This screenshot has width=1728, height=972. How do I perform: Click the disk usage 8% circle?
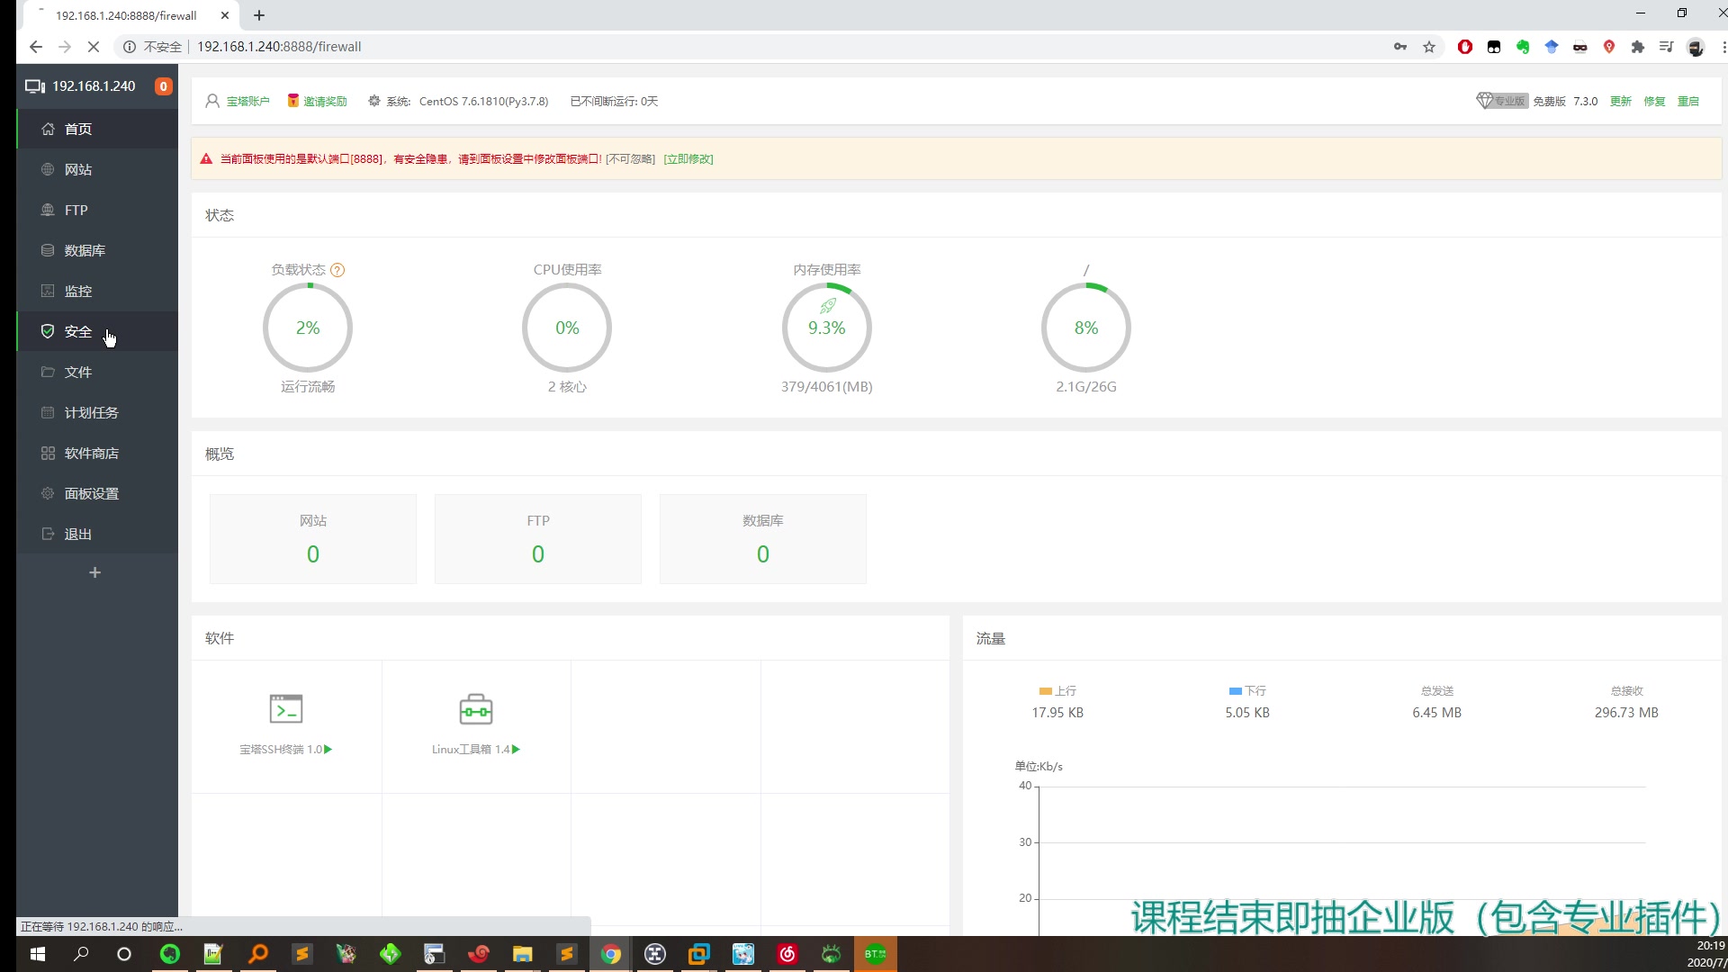click(1085, 328)
